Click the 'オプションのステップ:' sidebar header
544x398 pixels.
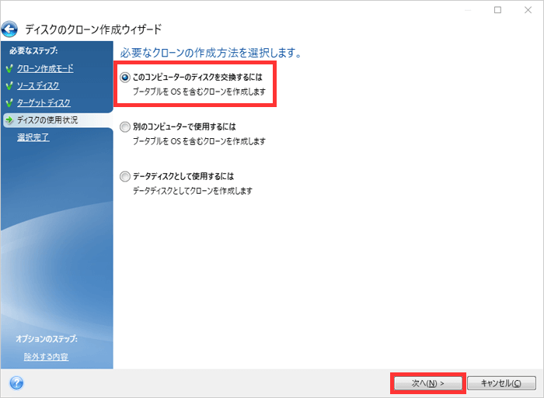[x=47, y=338]
